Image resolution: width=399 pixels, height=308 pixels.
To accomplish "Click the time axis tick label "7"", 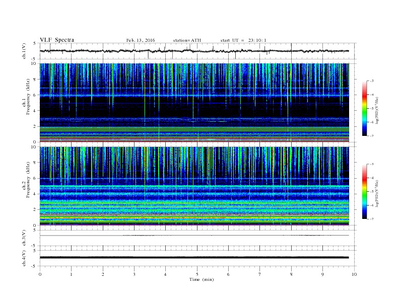I will click(260, 274).
